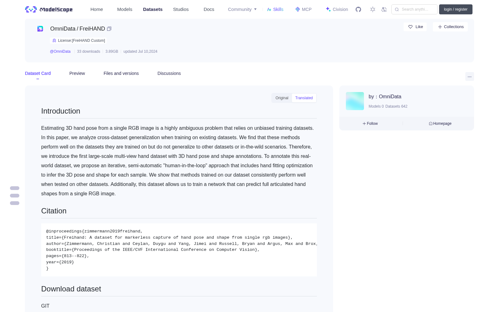Screen dimensions: 499x312
Task: Open the Models section
Action: [x=125, y=9]
